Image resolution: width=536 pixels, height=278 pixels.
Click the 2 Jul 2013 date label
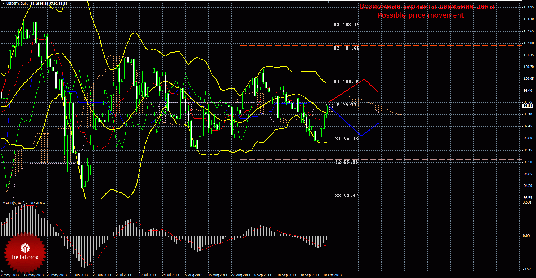point(125,275)
